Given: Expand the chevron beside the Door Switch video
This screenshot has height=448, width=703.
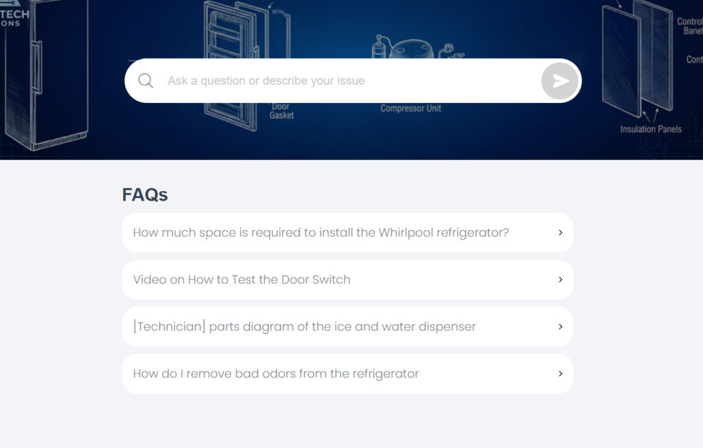Looking at the screenshot, I should tap(560, 280).
